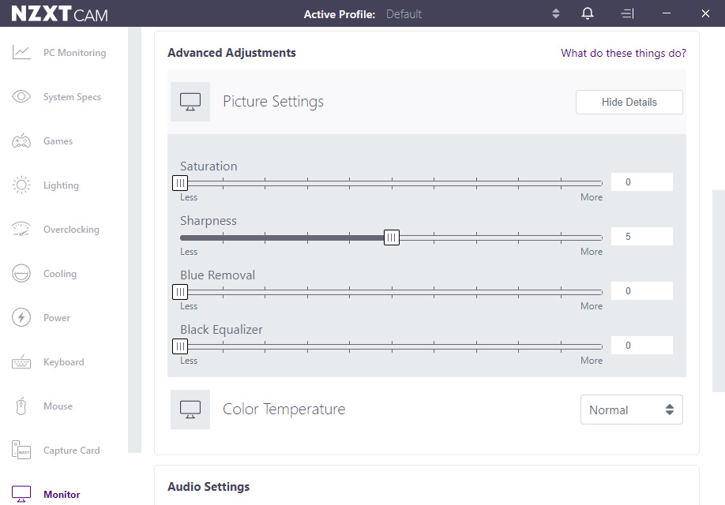Click the Hide Details button
Viewport: 725px width, 505px height.
coord(629,102)
